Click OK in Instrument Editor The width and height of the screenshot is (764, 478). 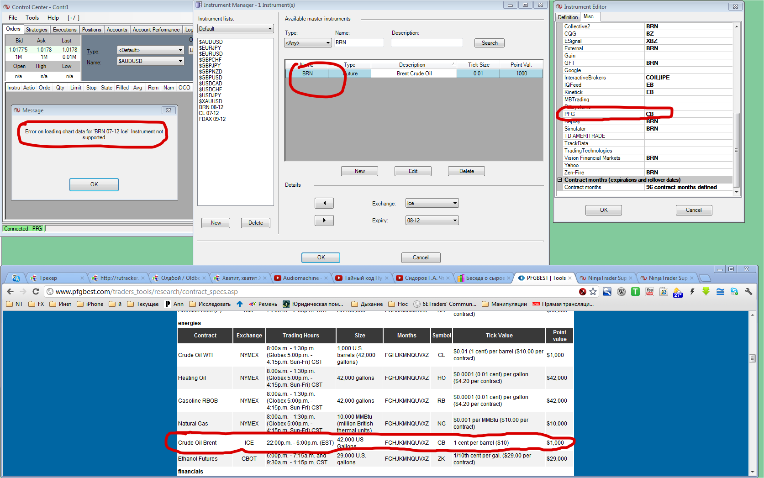click(604, 210)
